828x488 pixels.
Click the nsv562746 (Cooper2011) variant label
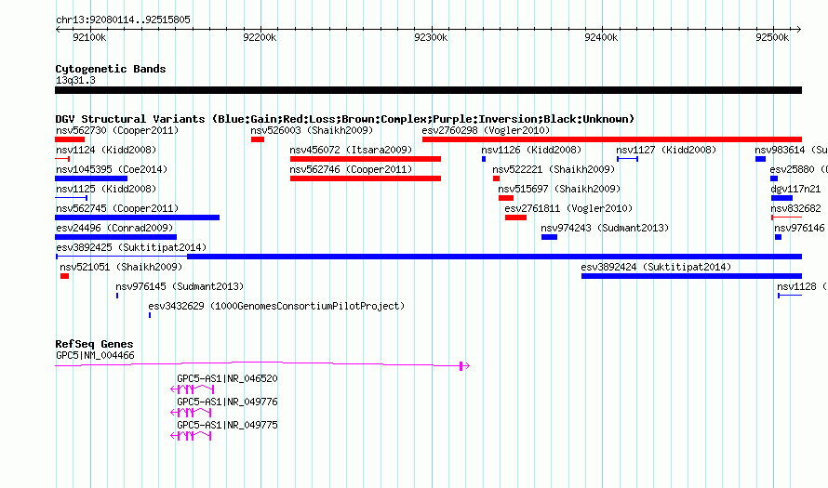pos(351,169)
